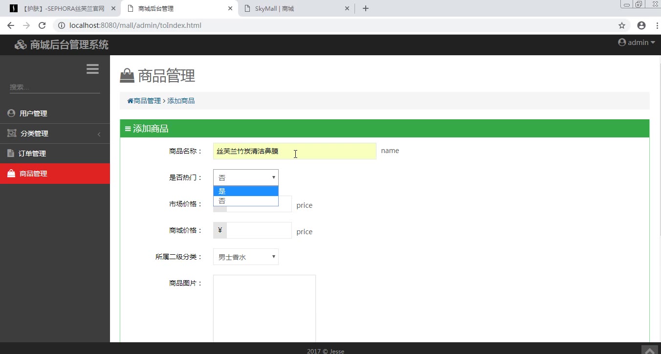Switch to the SEPHORA丝芙兰 browser tab

click(61, 8)
